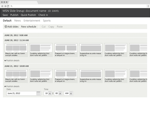Select the JUNE 20, 2012 11:34 AM header
The image size is (150, 113).
tap(16, 40)
